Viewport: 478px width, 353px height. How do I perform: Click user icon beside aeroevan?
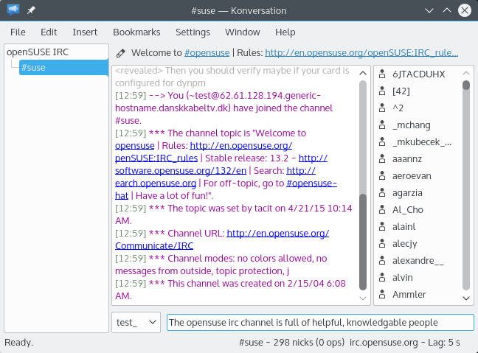click(382, 175)
